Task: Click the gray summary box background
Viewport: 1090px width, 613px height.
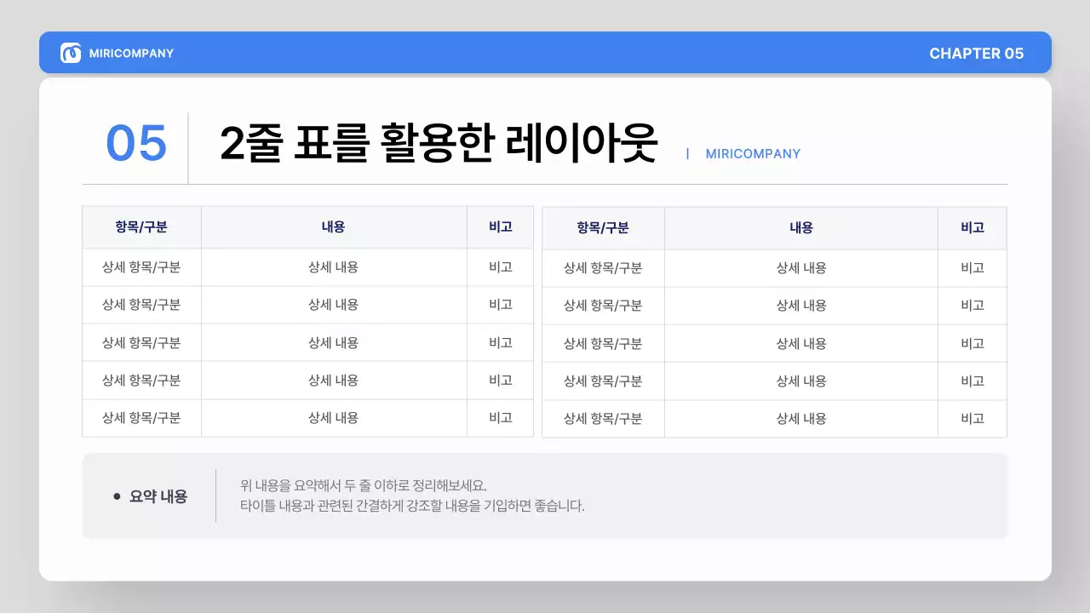Action: coord(545,496)
